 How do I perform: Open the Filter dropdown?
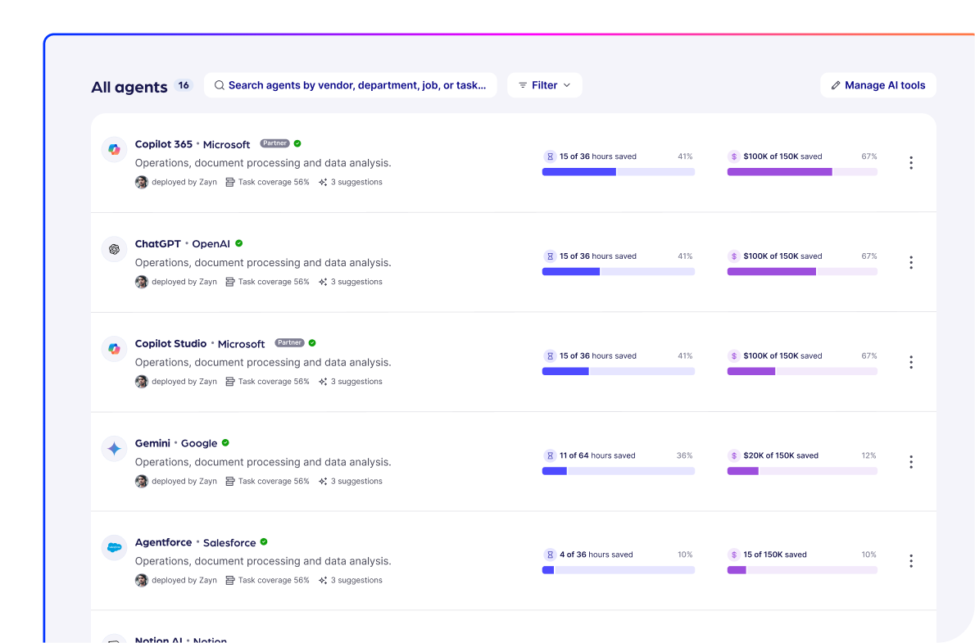pyautogui.click(x=544, y=85)
